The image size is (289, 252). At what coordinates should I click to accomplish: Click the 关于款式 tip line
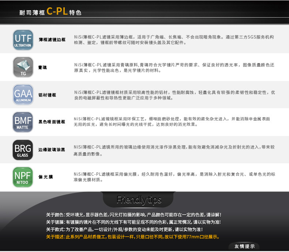(124, 230)
